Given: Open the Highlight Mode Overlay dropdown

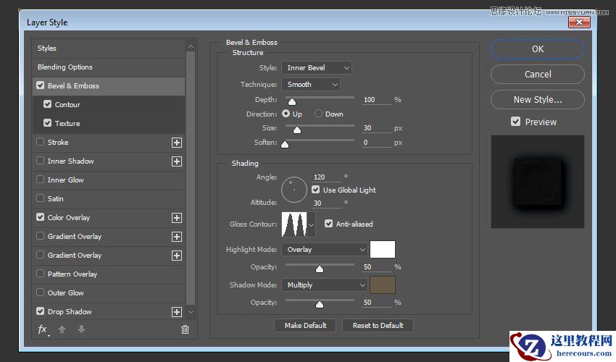Looking at the screenshot, I should coord(325,250).
